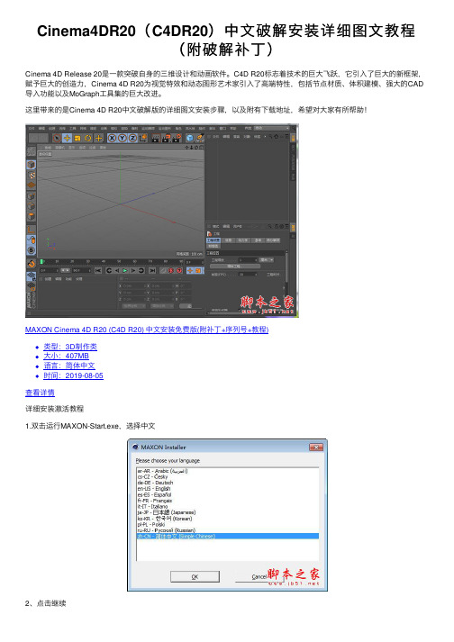Screen dimensions: 454x642
Task: Toggle the Z axis lock in Cinema 4D
Action: click(x=132, y=138)
